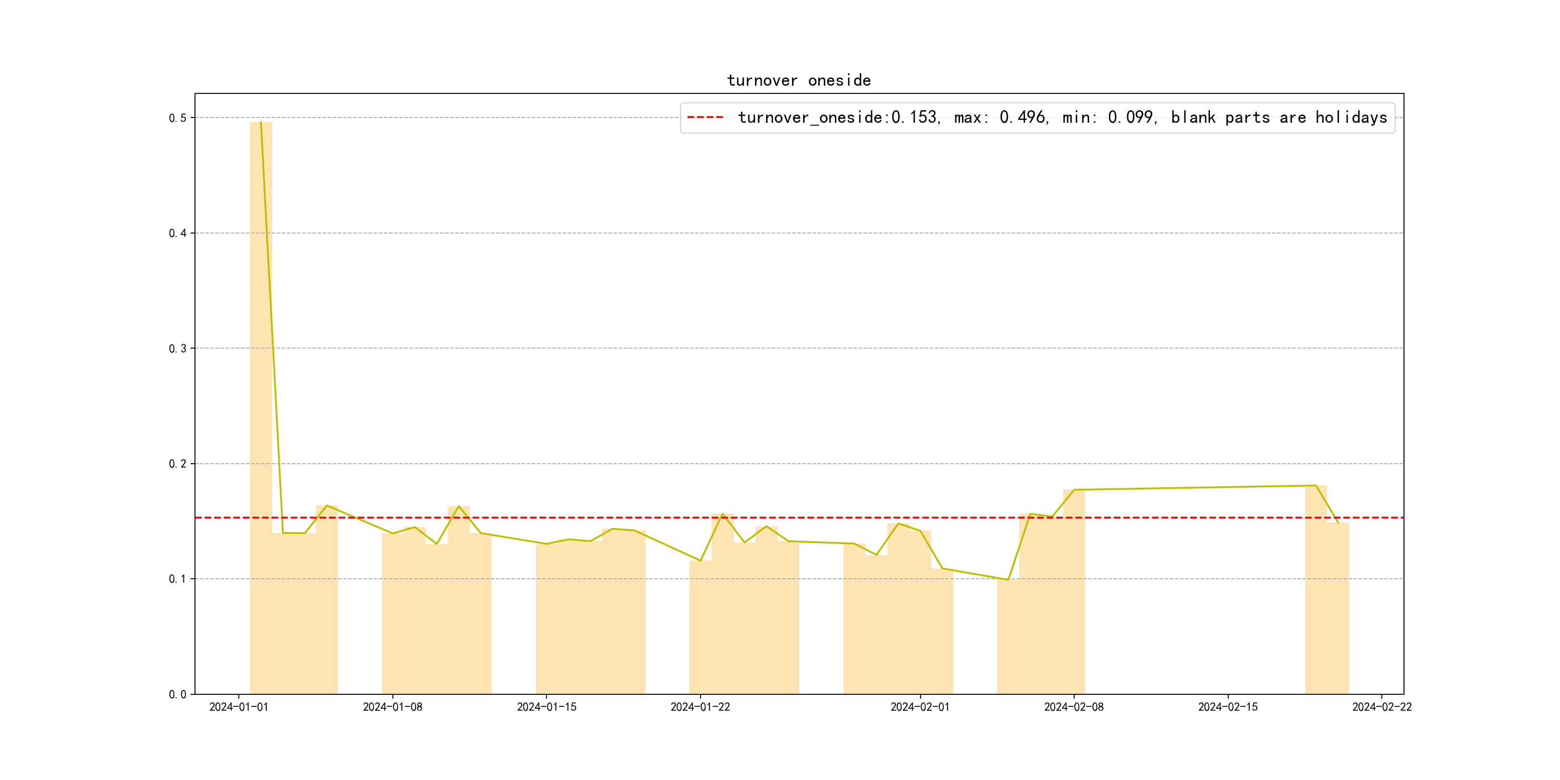Click the y-axis tick label 0.3
The image size is (1560, 780).
[x=178, y=349]
